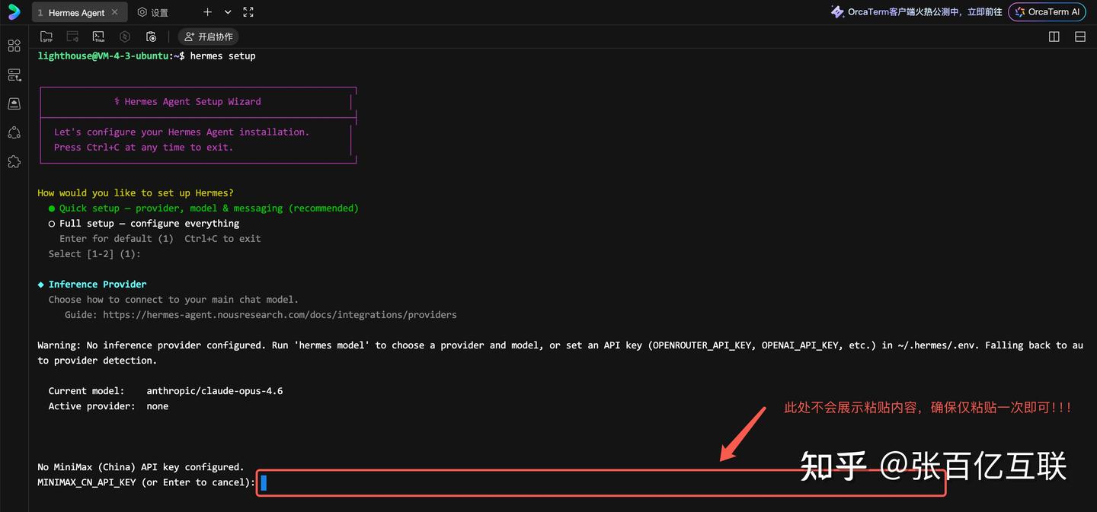Enter fullscreen mode using the expand icon
Viewport: 1097px width, 512px height.
[x=248, y=12]
